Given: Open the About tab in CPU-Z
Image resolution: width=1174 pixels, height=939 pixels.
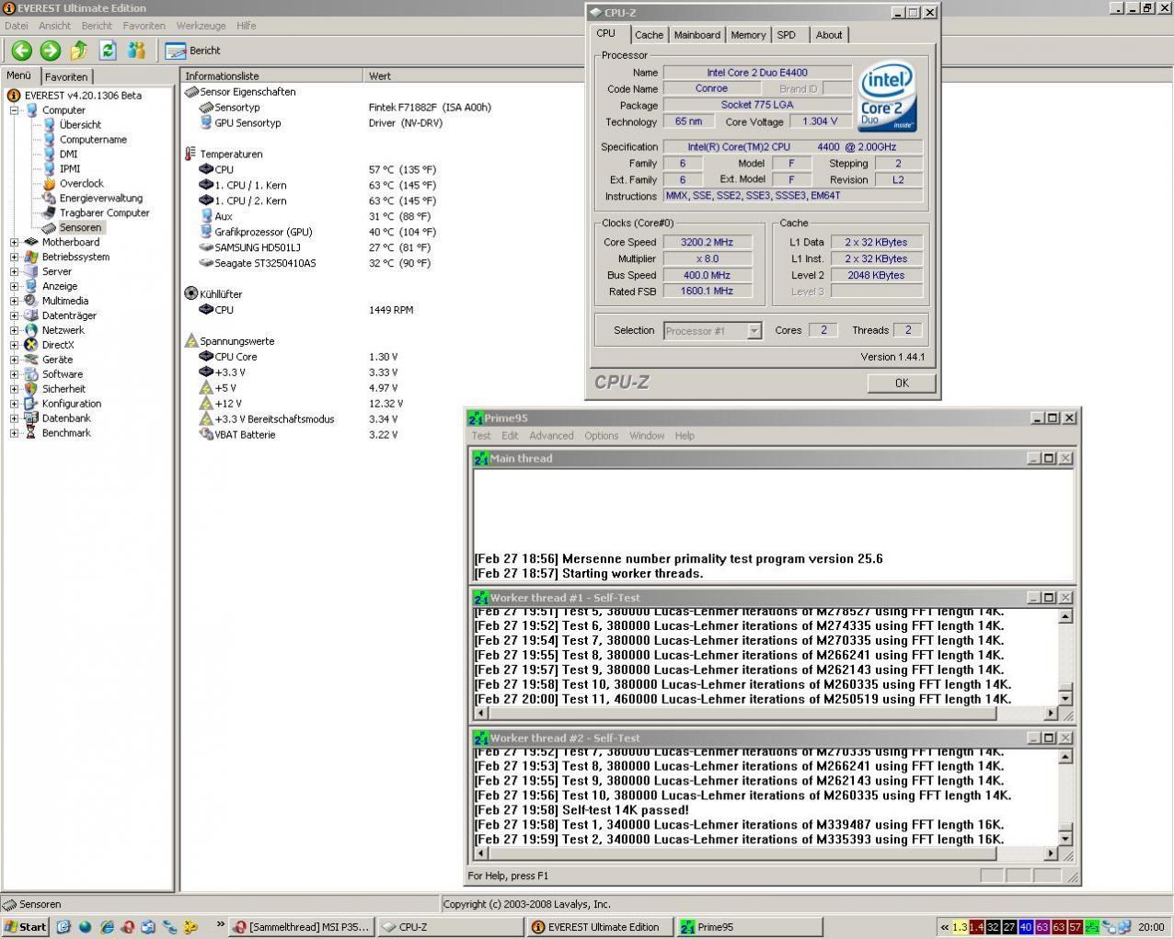Looking at the screenshot, I should coord(828,35).
